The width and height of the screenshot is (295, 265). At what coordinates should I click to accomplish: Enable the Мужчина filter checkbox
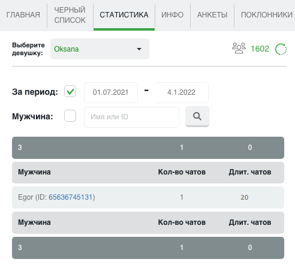point(70,116)
